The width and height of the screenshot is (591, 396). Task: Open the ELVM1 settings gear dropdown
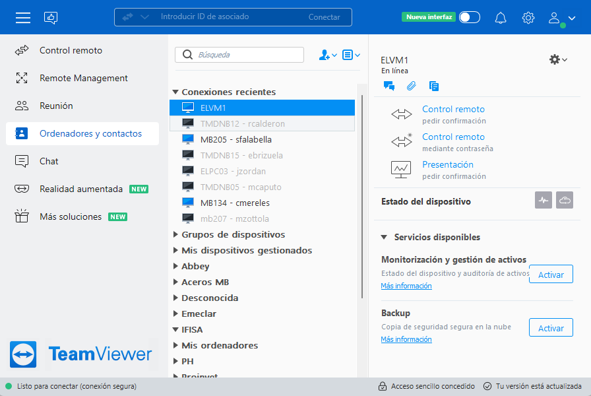tap(557, 59)
